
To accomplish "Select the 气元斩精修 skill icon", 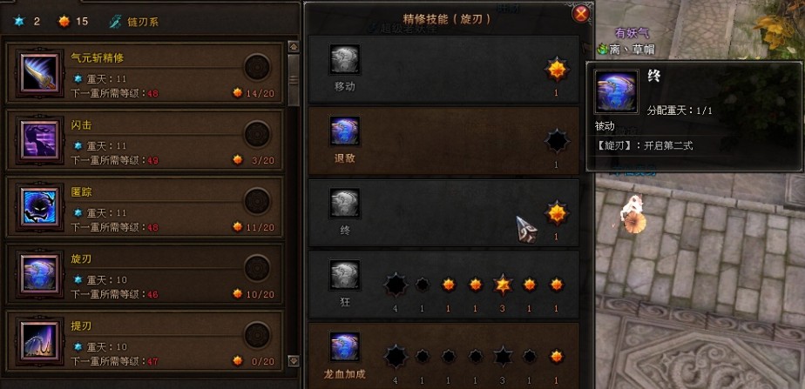I will click(x=39, y=73).
